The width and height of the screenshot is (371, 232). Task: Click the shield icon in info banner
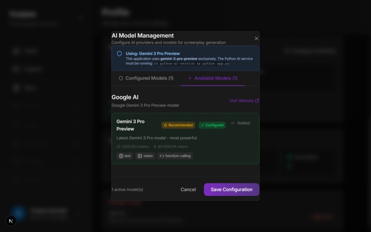pos(120,53)
